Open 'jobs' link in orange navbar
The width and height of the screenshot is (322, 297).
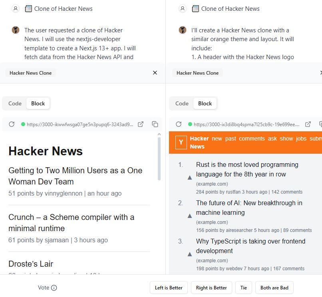(301, 139)
